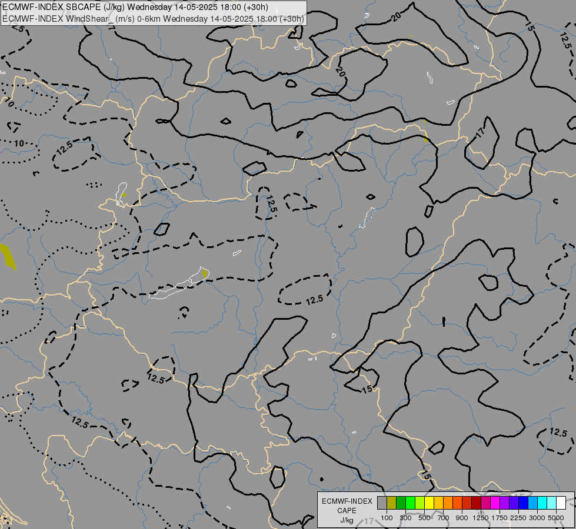Pick the dark red swatch in the CAPE legend
576x529 pixels.
pos(476,503)
